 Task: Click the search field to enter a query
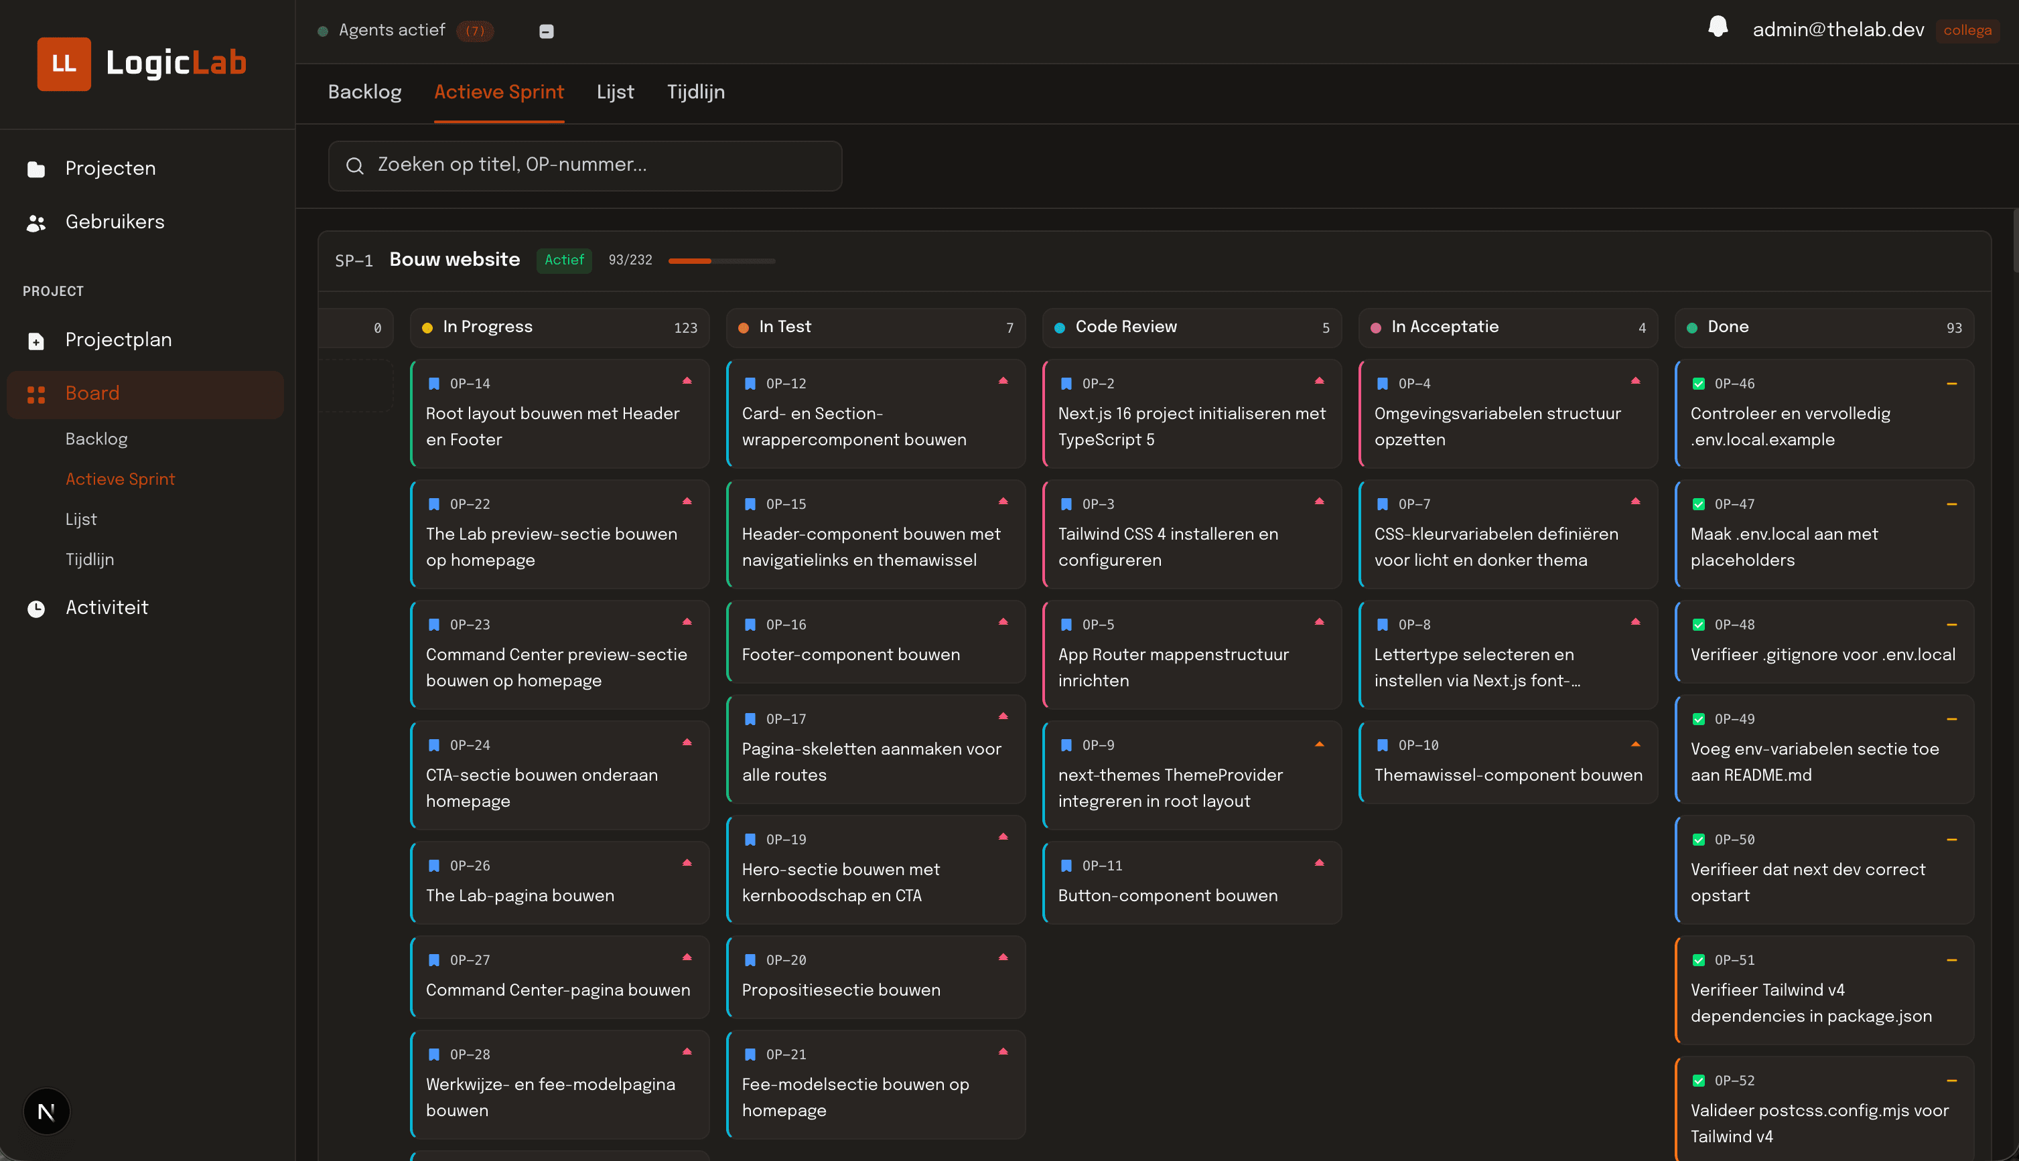tap(585, 166)
